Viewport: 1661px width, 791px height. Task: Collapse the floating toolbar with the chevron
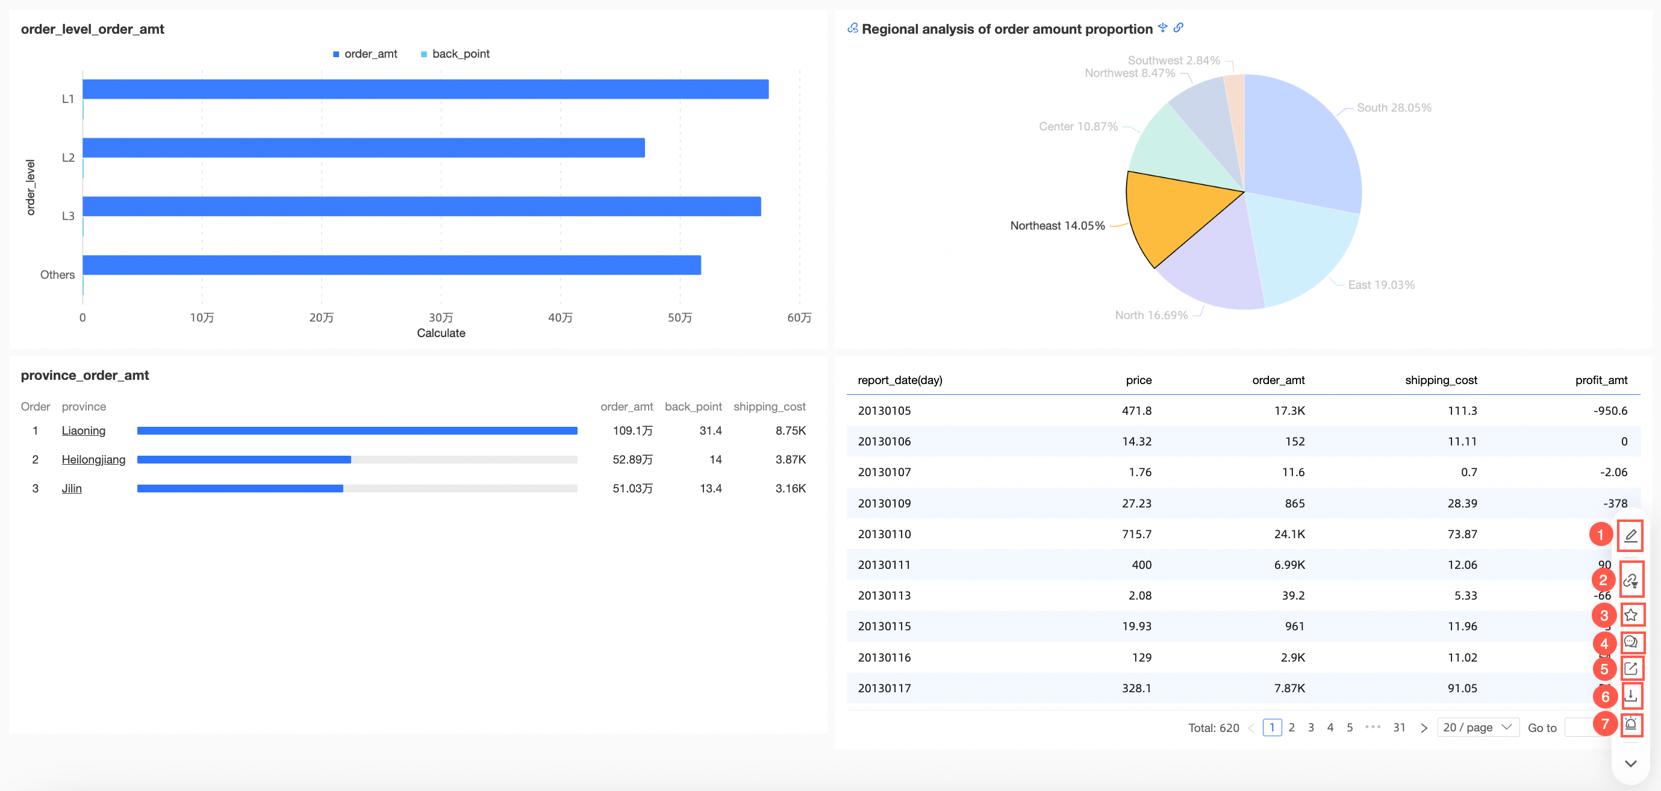click(x=1630, y=763)
